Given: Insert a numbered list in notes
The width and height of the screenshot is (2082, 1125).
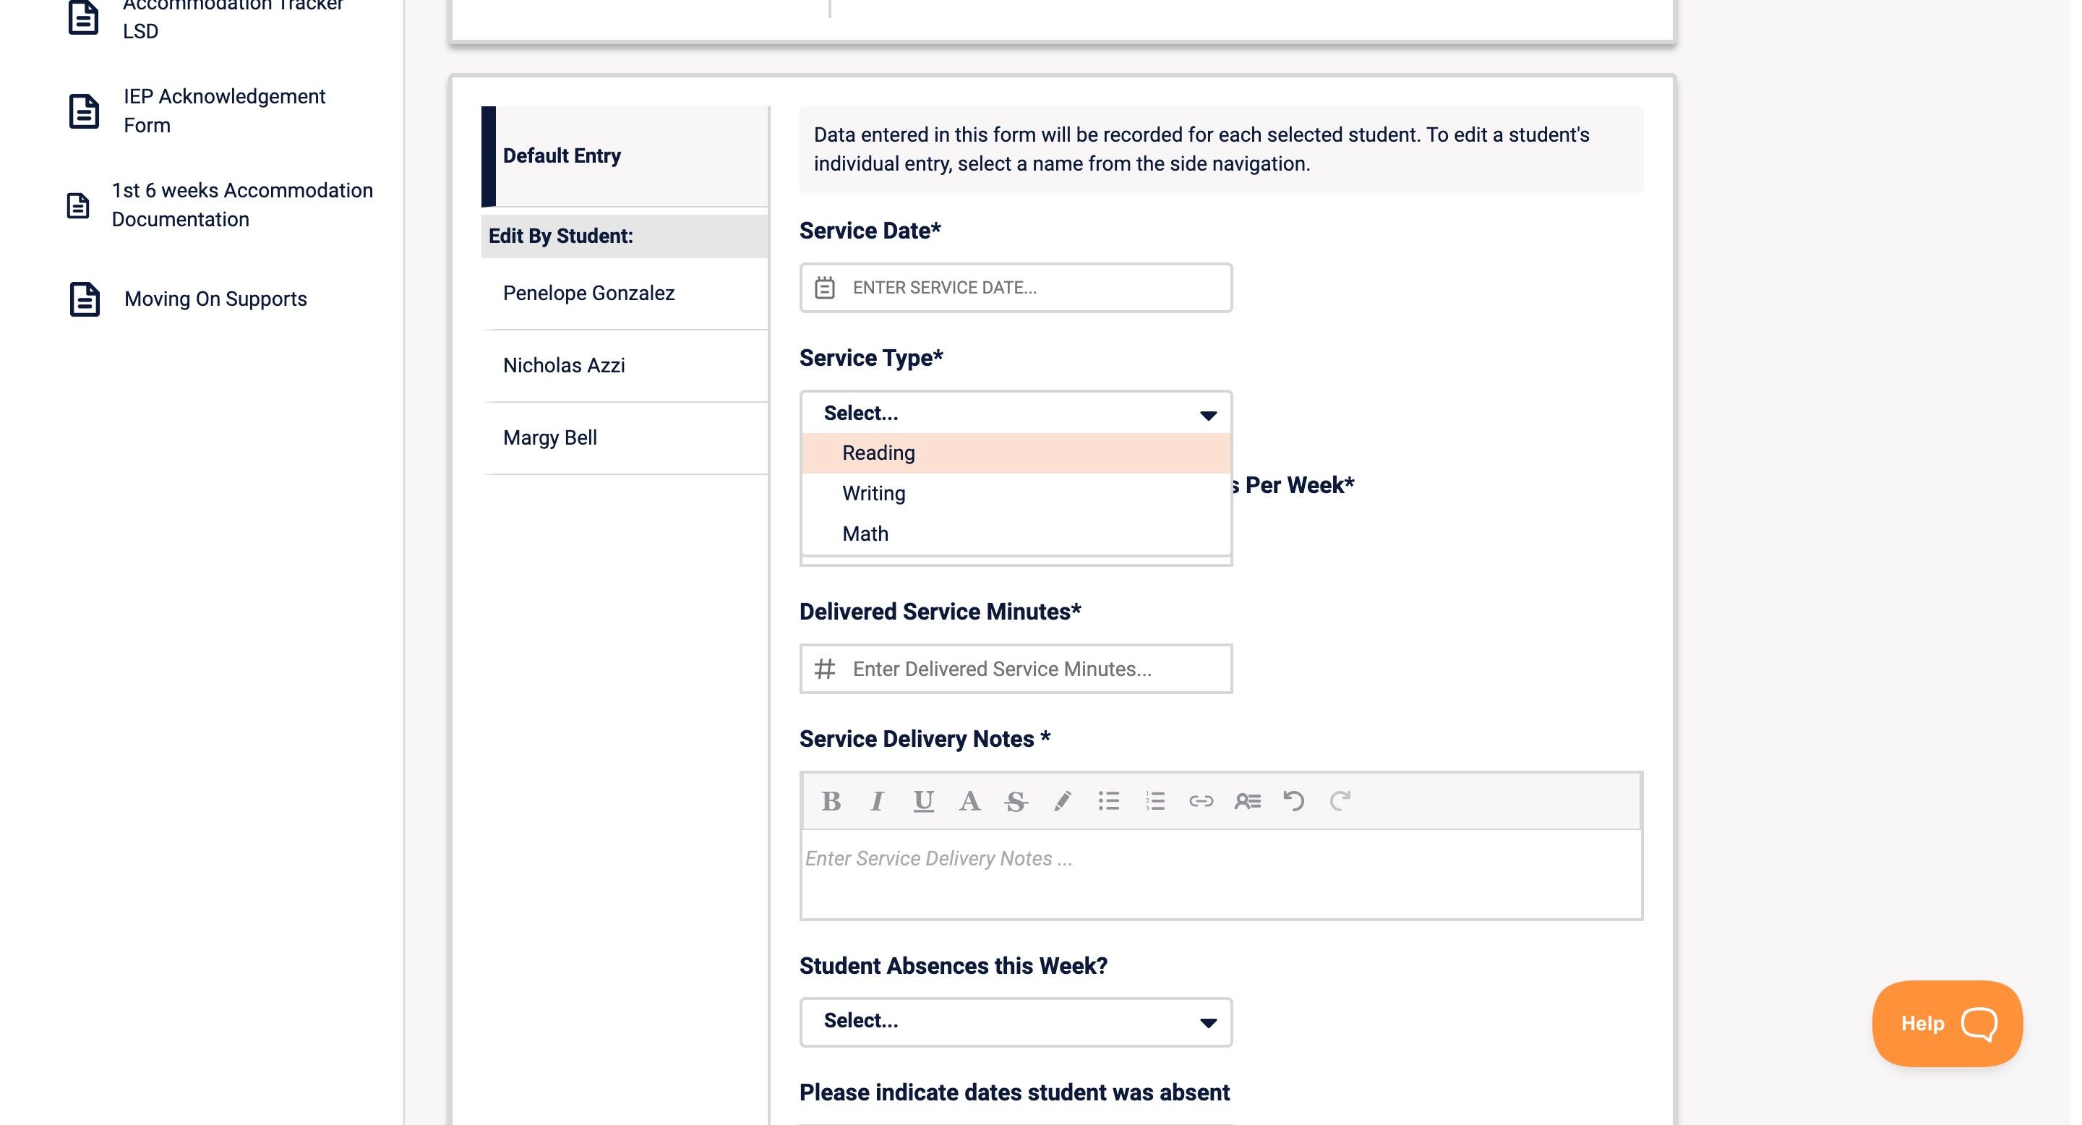Looking at the screenshot, I should pyautogui.click(x=1155, y=801).
